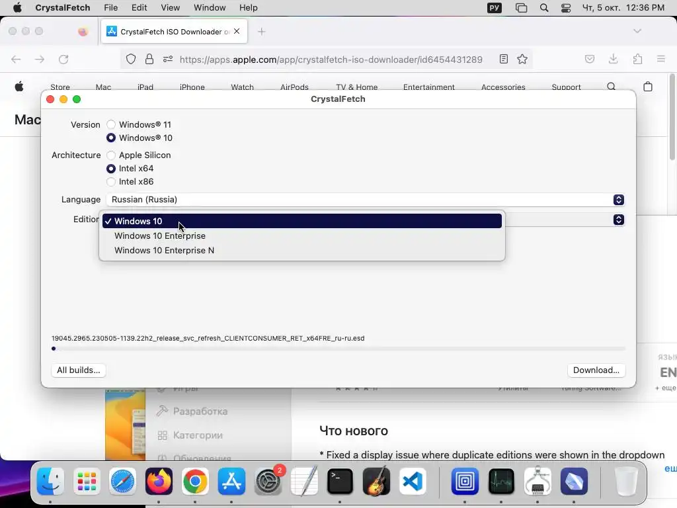
Task: Click the download progress bar
Action: click(x=338, y=349)
